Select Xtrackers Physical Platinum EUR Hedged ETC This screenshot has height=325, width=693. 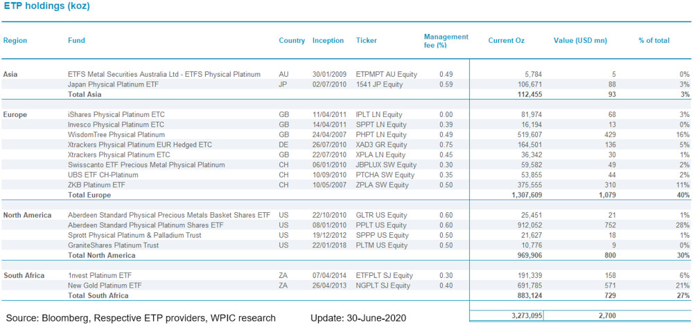pyautogui.click(x=140, y=145)
